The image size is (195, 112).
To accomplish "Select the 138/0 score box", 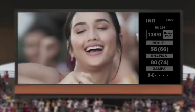I will click(x=154, y=34).
